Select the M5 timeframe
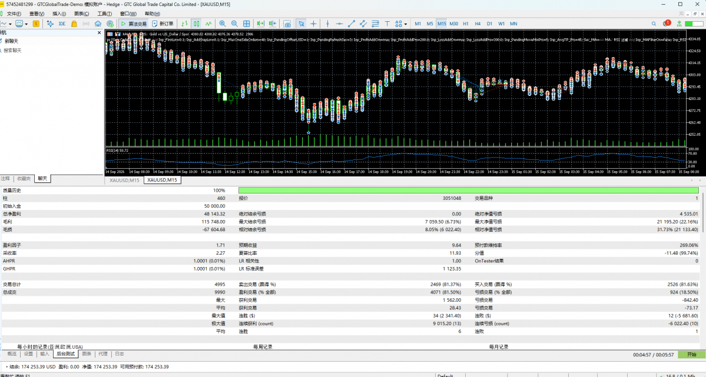This screenshot has width=706, height=377. click(429, 24)
